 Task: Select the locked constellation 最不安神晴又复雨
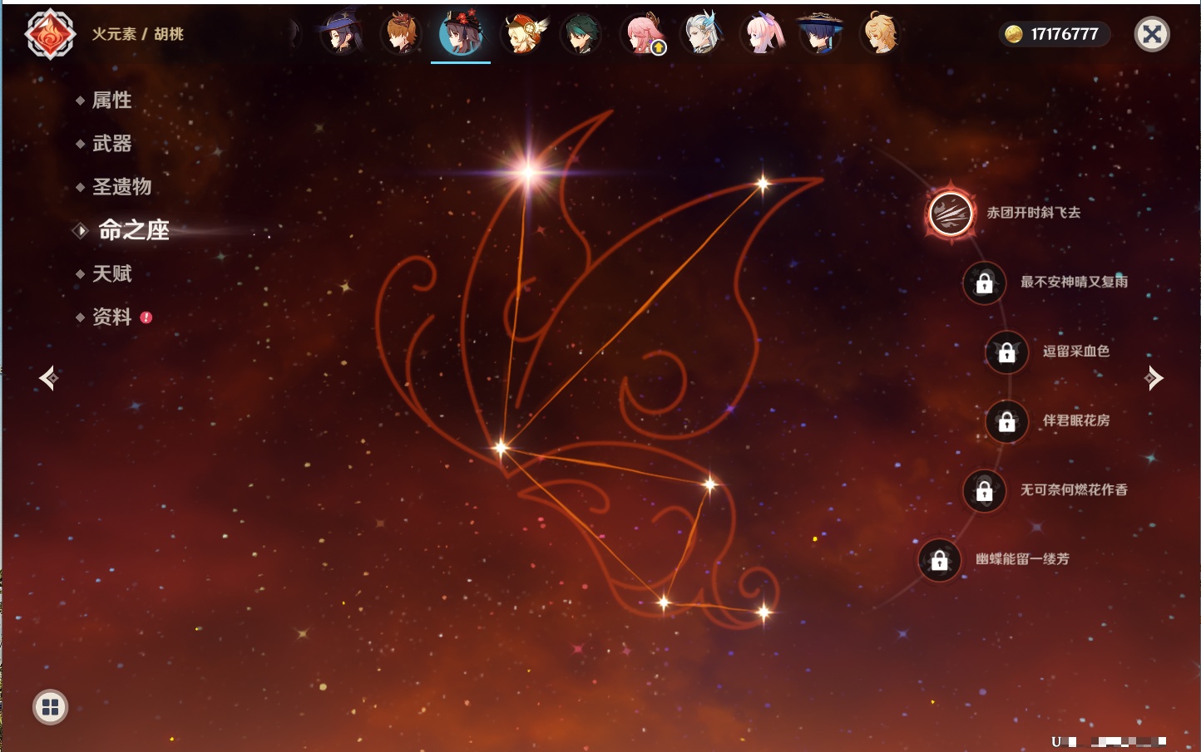(x=984, y=283)
